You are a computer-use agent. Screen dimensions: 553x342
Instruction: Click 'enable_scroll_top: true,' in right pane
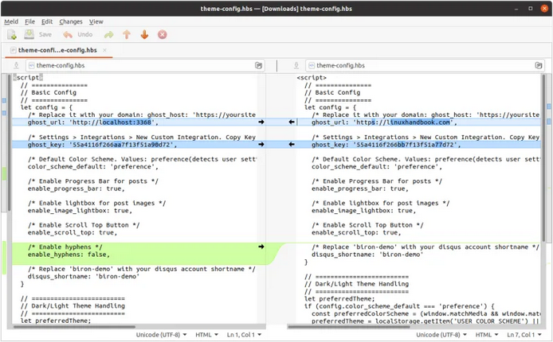[x=356, y=232]
